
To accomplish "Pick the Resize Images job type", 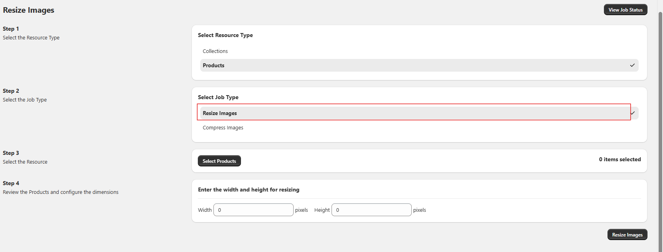I will [419, 113].
